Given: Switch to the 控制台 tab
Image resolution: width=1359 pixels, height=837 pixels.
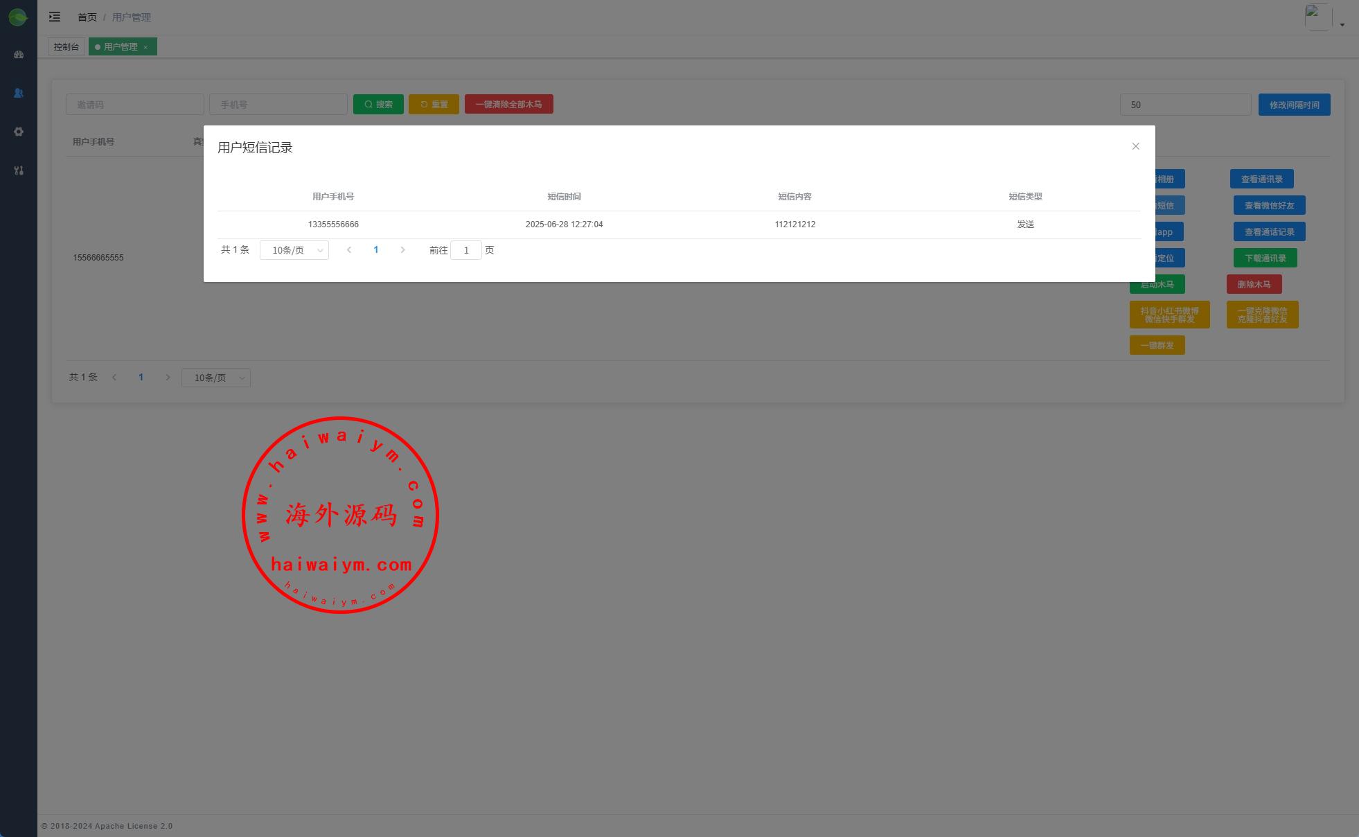Looking at the screenshot, I should click(66, 47).
